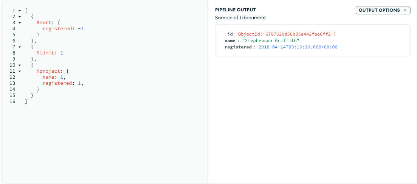Collapse the $limit stage at line 7
417x184 pixels.
20,47
